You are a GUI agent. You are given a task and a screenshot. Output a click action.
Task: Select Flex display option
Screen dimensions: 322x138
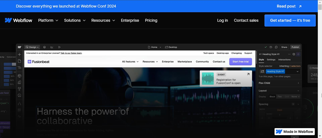(x=280, y=97)
